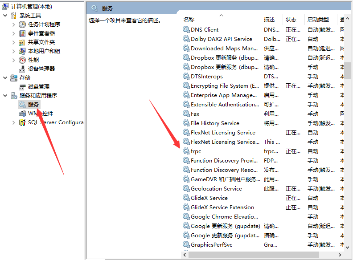
Task: Click the gear icon beside Google Chrome Elevation
Action: point(186,216)
